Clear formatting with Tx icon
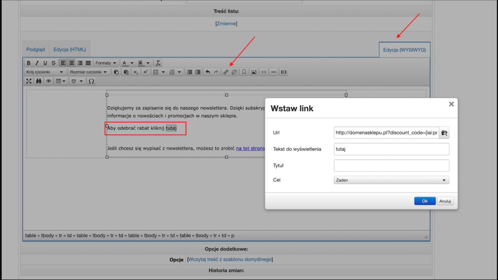 pyautogui.click(x=158, y=63)
